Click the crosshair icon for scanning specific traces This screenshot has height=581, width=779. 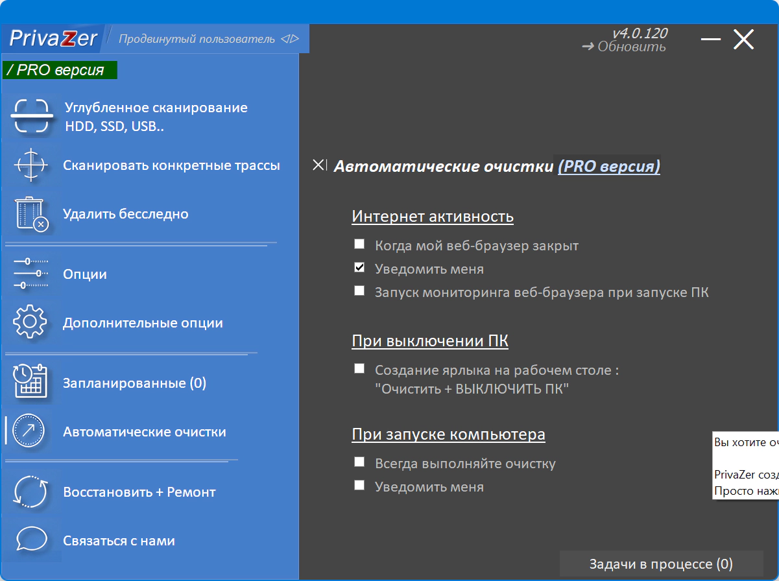click(31, 165)
